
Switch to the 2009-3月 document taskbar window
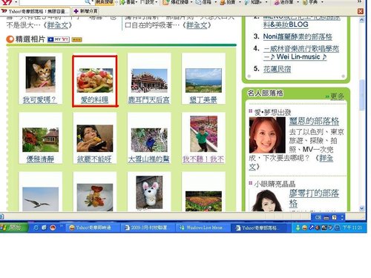(x=148, y=228)
